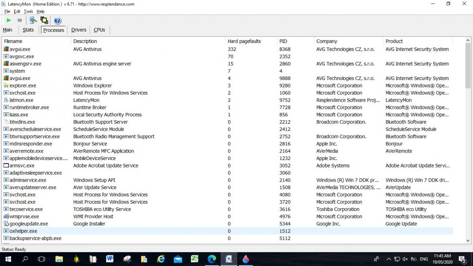The height and width of the screenshot is (266, 473).
Task: Click the 'Bluetooth Radio Management Support' description
Action: (x=114, y=136)
